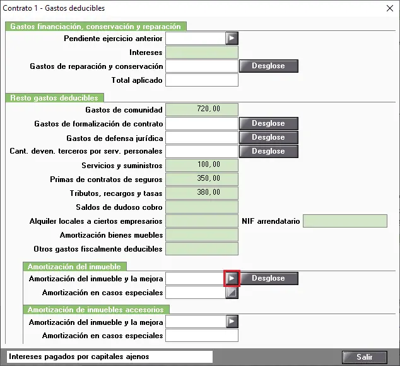Focus Amortización del inmueble y la mejora field in Amortización del inmueble section
Viewport: 400px width, 366px height.
coord(196,278)
